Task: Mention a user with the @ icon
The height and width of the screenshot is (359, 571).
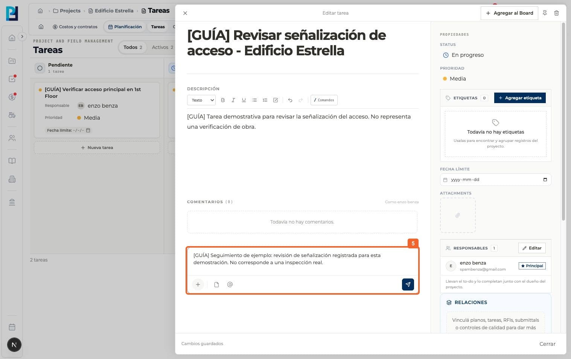Action: pyautogui.click(x=230, y=284)
